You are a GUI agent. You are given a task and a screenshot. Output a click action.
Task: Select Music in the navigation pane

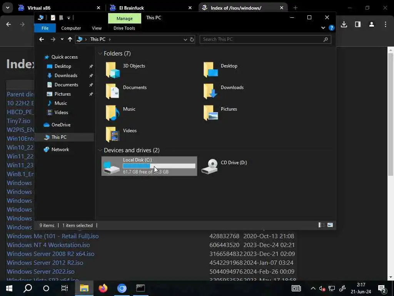coord(60,103)
